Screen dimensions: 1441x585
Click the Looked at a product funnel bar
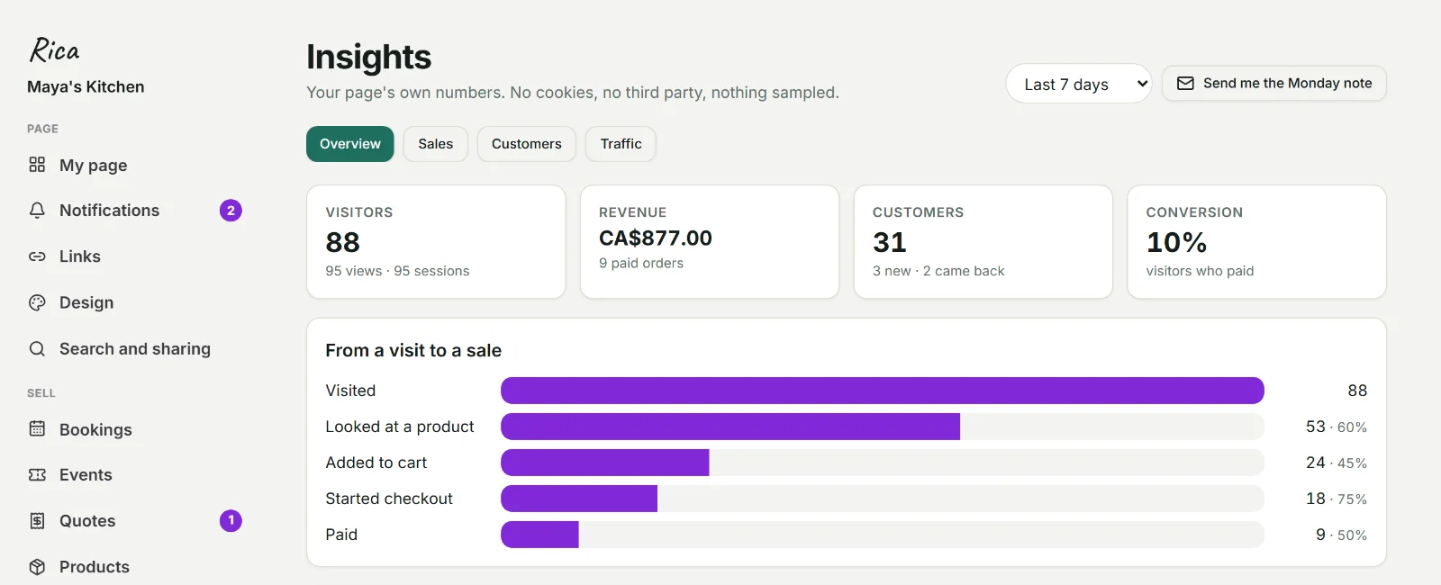(x=883, y=427)
